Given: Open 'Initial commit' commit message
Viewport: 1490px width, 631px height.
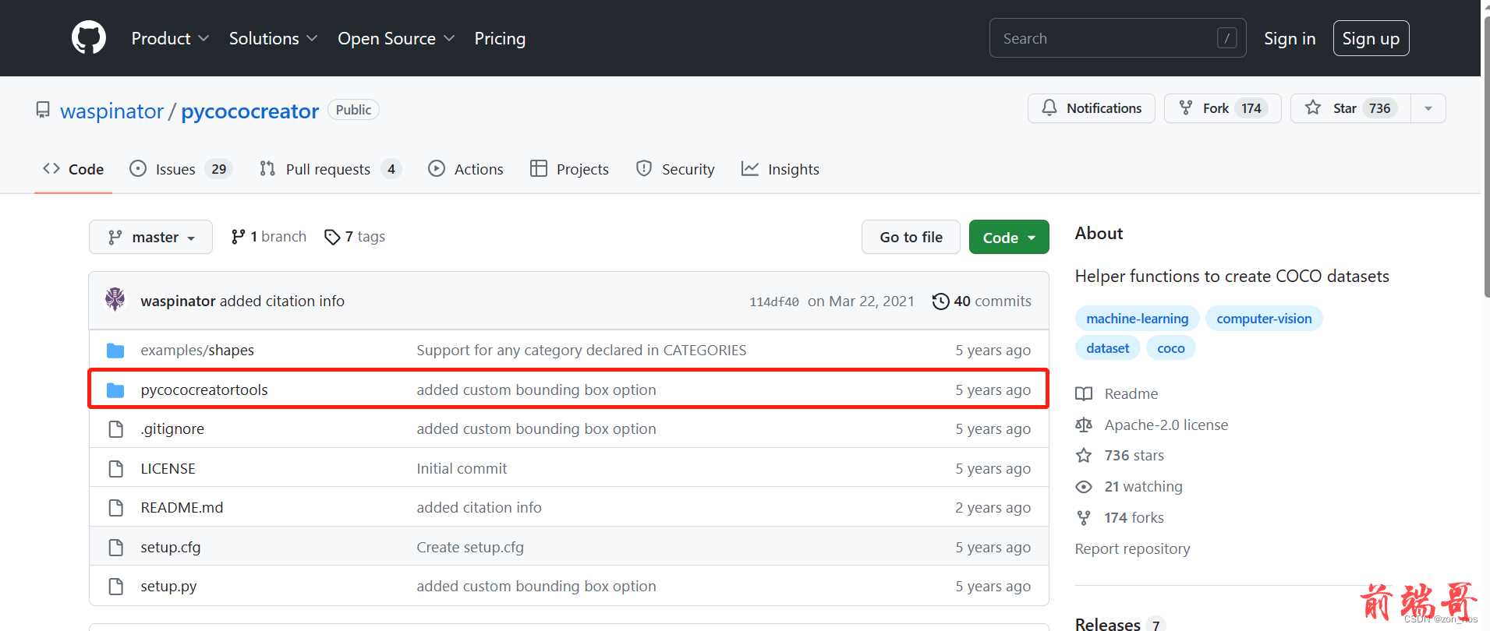Looking at the screenshot, I should pos(462,468).
